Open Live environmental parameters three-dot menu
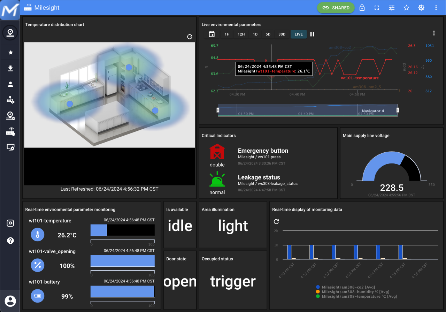The image size is (446, 312). pyautogui.click(x=434, y=33)
